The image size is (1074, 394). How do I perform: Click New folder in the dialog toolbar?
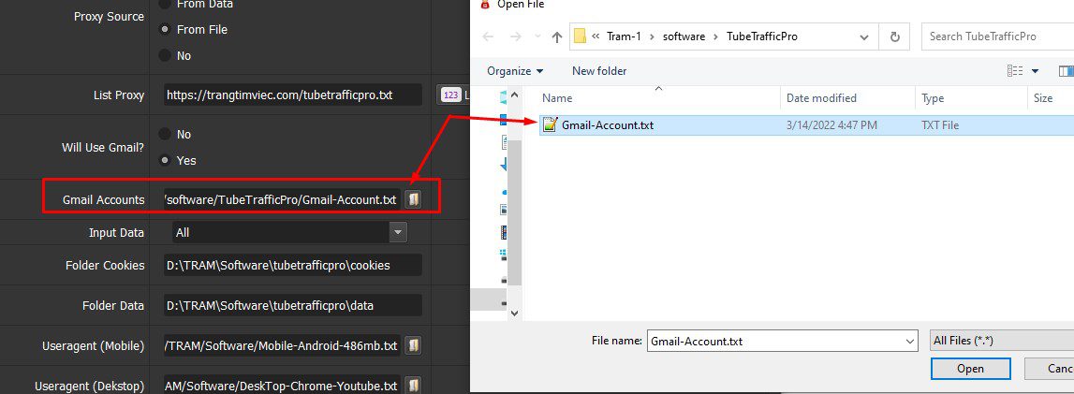coord(599,70)
